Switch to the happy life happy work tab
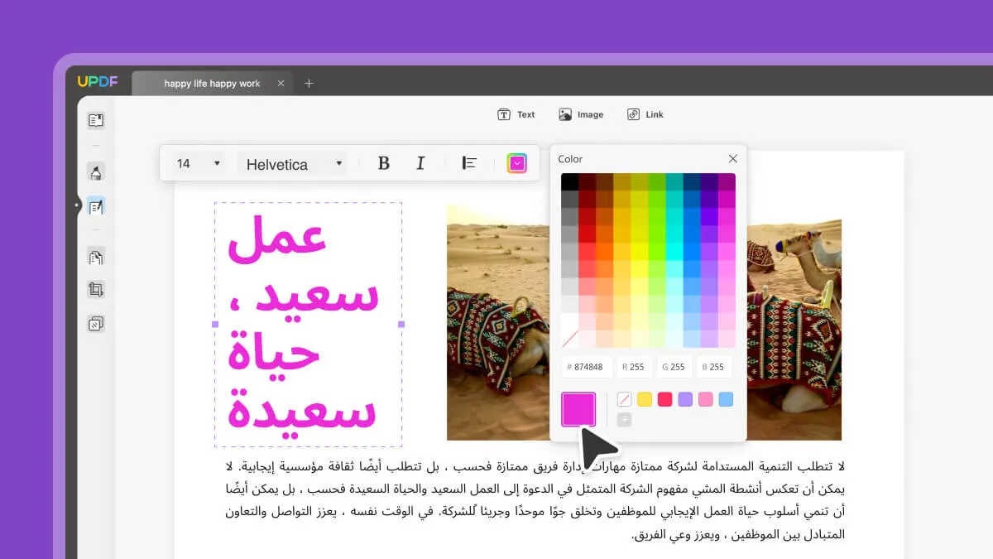993x559 pixels. tap(211, 82)
